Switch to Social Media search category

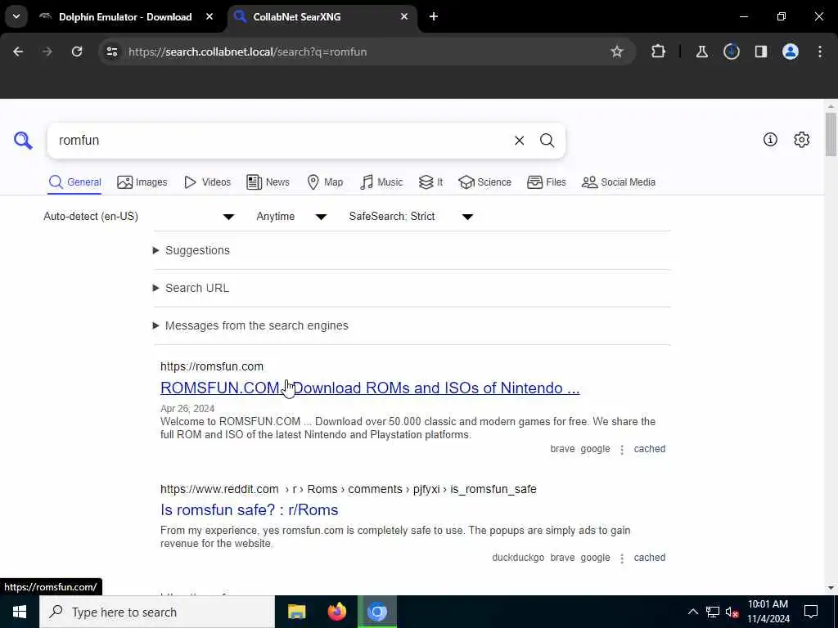pos(619,182)
